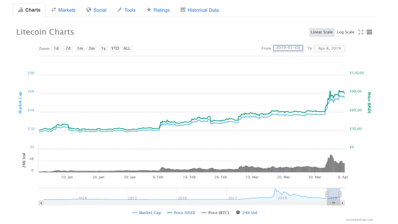Open the Social tab

[96, 10]
